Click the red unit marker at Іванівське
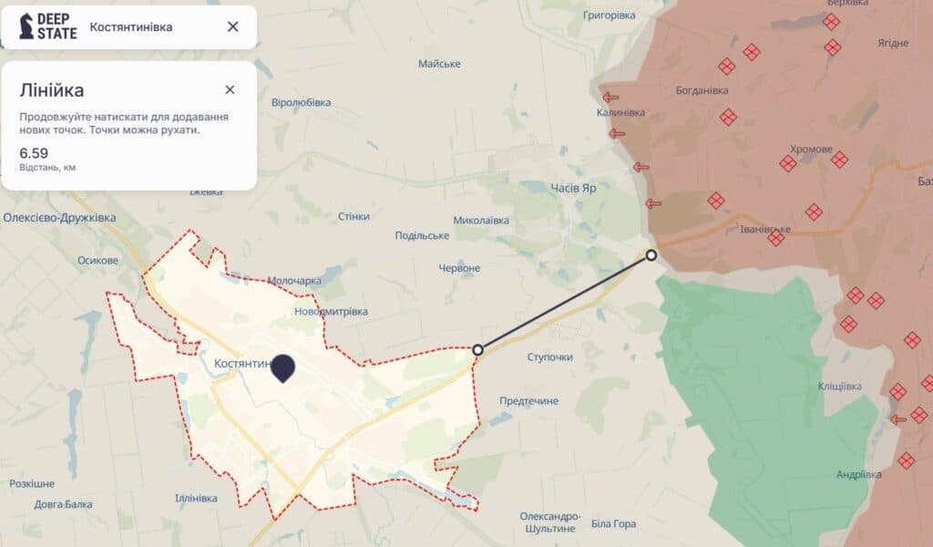The height and width of the screenshot is (547, 933). [776, 238]
